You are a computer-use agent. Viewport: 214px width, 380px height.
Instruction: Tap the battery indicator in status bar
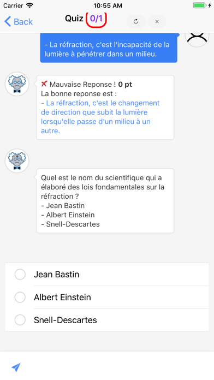199,5
